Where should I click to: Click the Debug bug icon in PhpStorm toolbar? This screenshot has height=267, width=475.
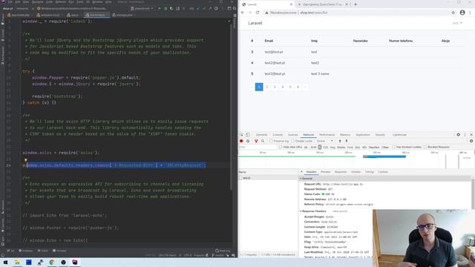point(166,8)
